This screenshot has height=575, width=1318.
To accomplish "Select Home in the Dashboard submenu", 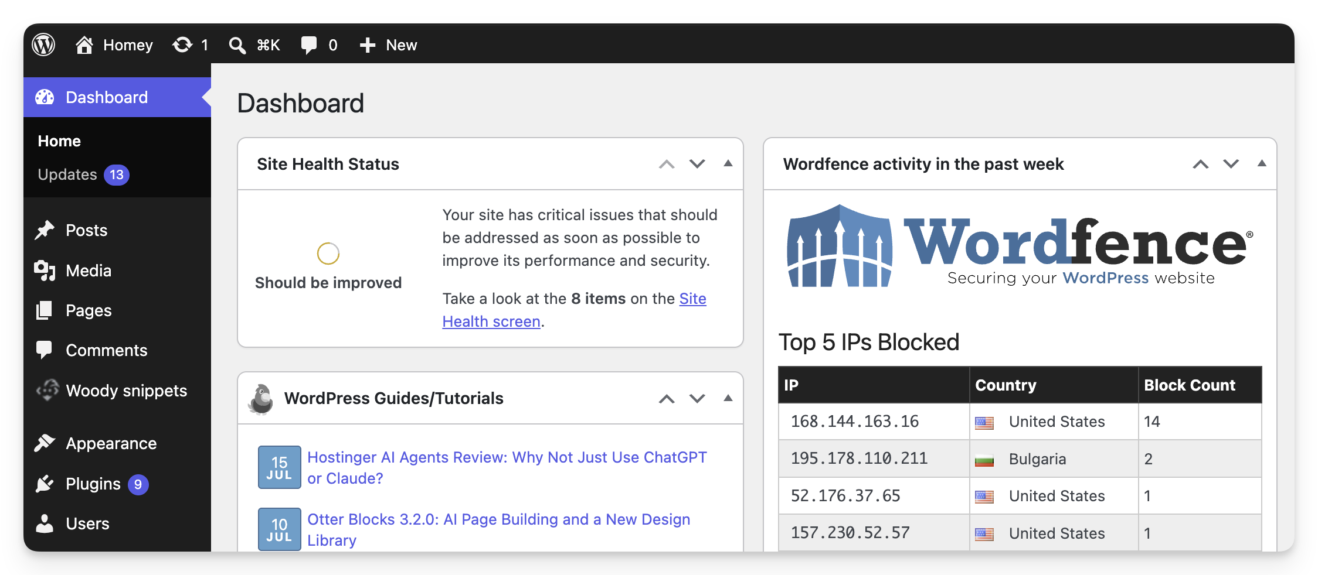I will point(59,141).
